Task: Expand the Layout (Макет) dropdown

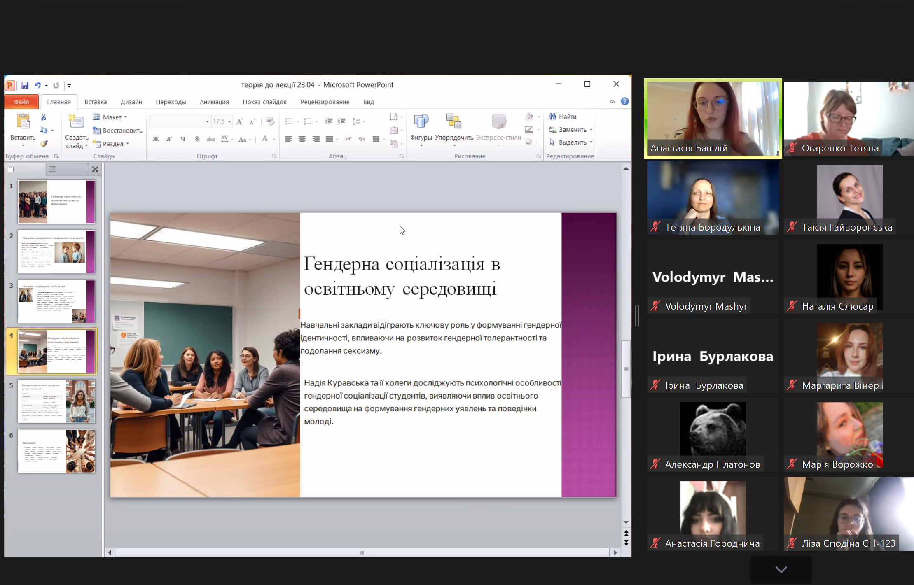Action: [x=126, y=117]
